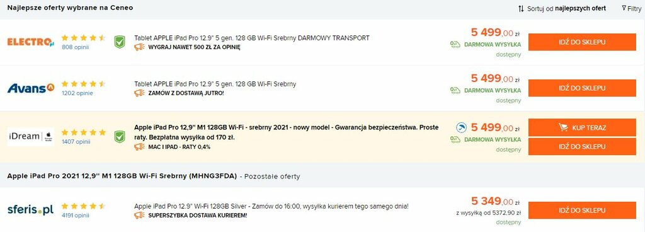Image resolution: width=645 pixels, height=232 pixels.
Task: Click megaphone promo icon in Avans offer
Action: 139,93
